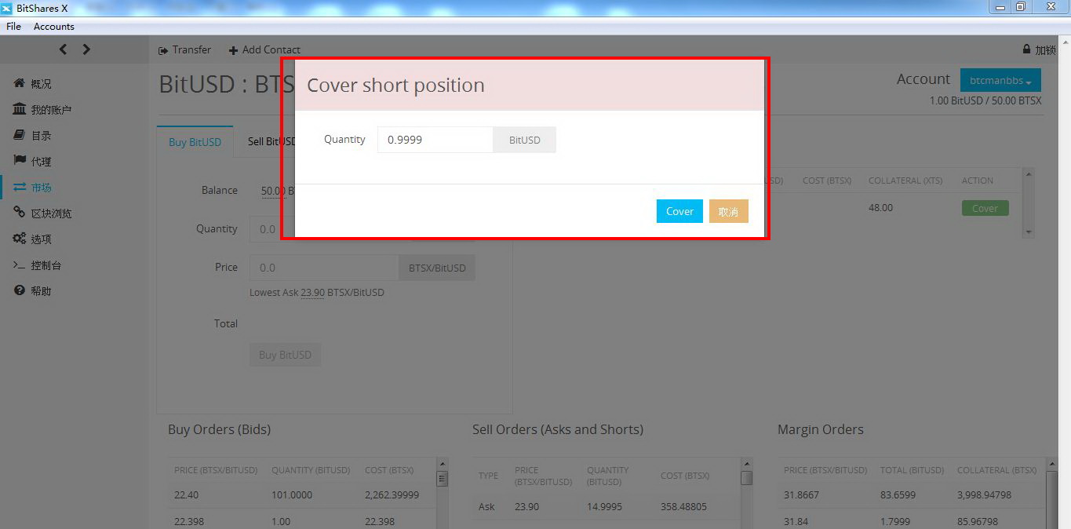Click the BTSX/BitUSD unit label beside Price

click(x=437, y=268)
